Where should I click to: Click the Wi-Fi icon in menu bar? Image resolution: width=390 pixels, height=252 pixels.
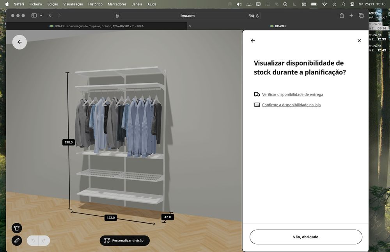click(324, 4)
